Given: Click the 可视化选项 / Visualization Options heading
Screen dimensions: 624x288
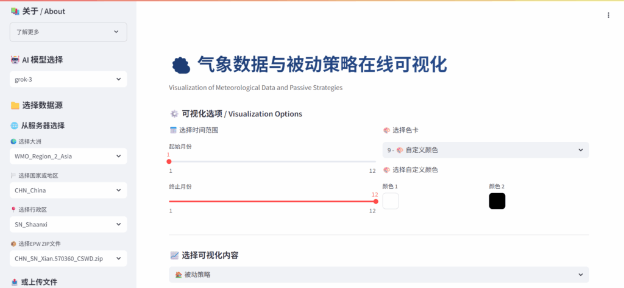Looking at the screenshot, I should pos(242,114).
